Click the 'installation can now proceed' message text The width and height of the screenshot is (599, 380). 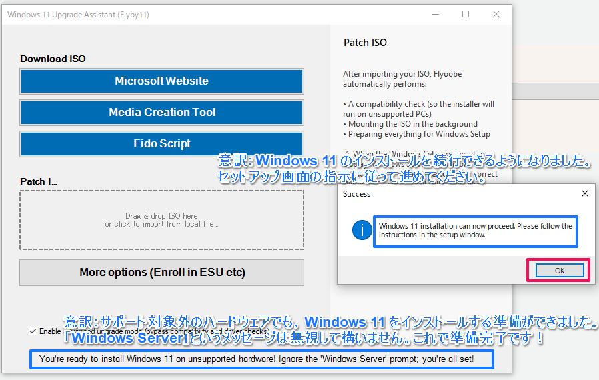click(x=475, y=231)
